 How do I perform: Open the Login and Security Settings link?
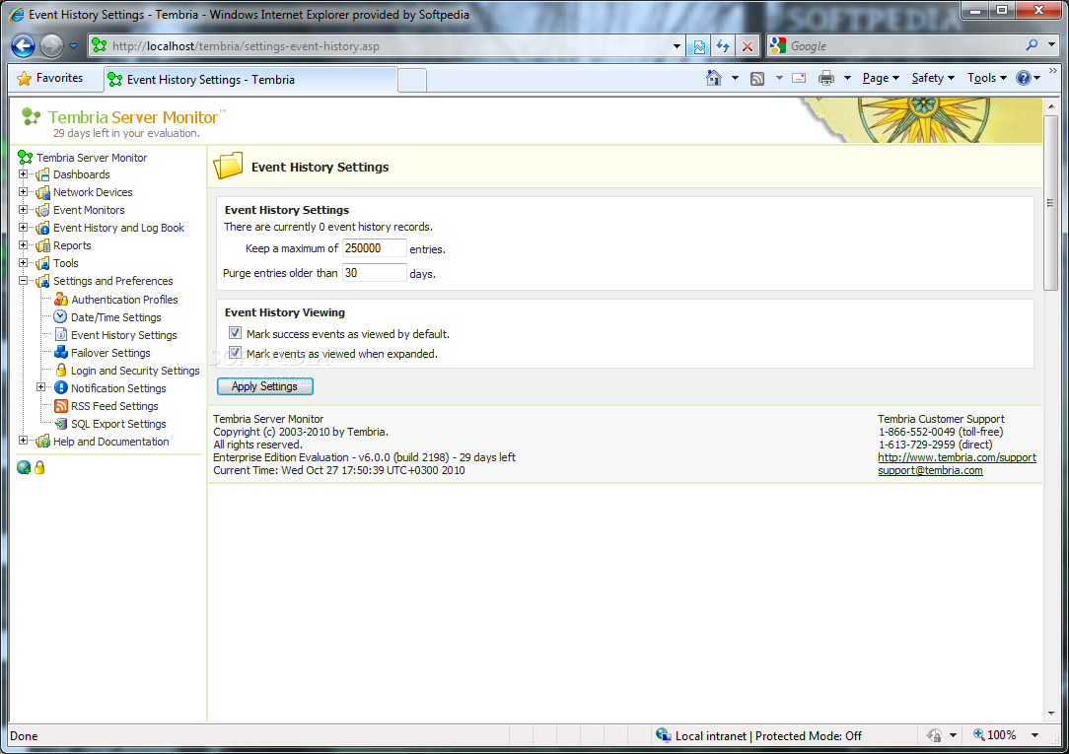coord(135,371)
